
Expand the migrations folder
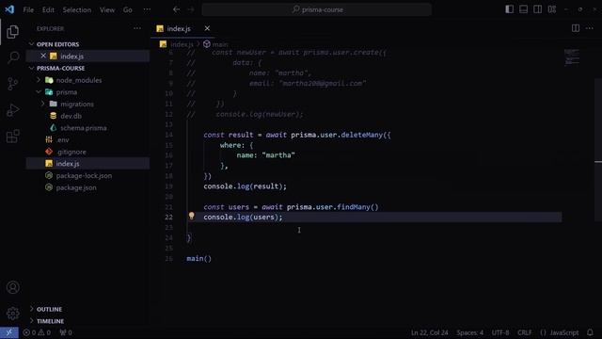(x=42, y=104)
